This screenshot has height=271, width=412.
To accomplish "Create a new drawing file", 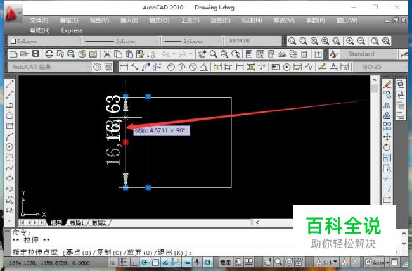I will [13, 54].
